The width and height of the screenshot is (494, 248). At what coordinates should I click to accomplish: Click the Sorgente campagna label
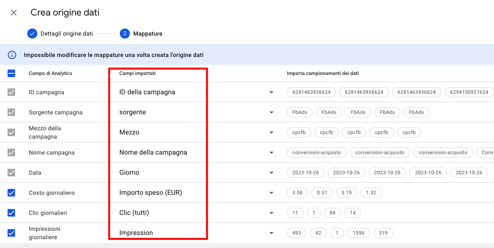[55, 113]
